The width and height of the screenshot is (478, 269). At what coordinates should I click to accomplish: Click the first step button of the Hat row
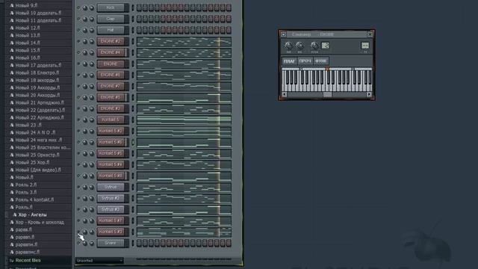(x=139, y=30)
